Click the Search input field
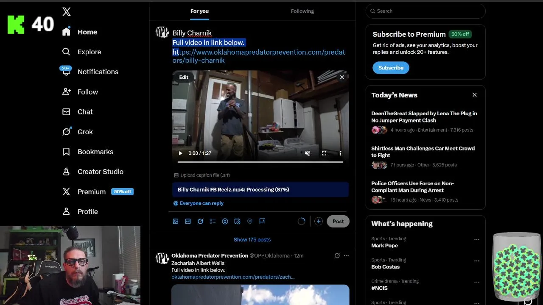Viewport: 543px width, 305px height. (x=425, y=11)
